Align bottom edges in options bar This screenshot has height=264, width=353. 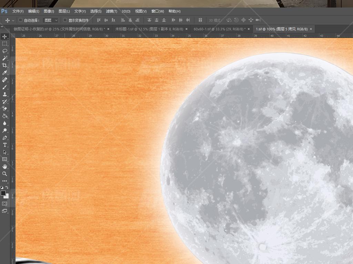tap(113, 20)
